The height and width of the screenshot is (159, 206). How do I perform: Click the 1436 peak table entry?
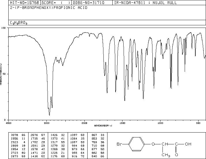tap(34, 156)
